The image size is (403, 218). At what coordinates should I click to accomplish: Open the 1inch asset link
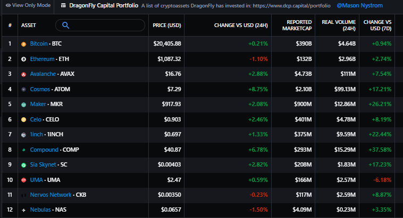click(36, 134)
